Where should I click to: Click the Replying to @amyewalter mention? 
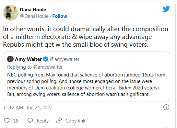tap(48, 67)
